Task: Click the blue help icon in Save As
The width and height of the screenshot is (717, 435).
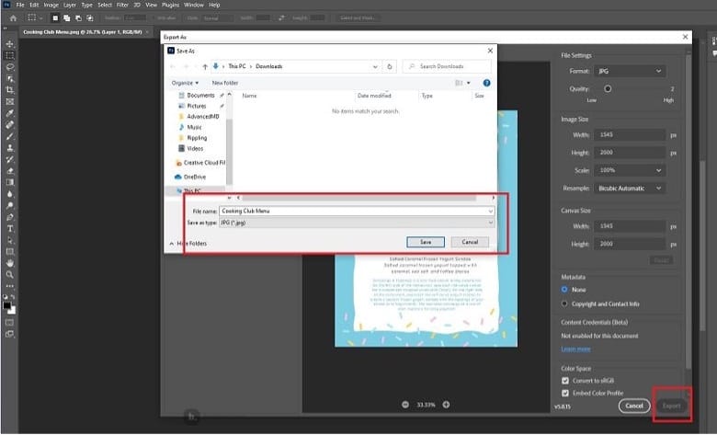Action: click(x=486, y=83)
